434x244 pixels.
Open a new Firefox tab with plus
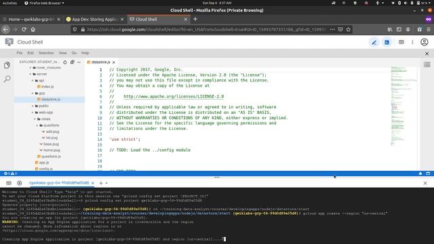[x=195, y=19]
